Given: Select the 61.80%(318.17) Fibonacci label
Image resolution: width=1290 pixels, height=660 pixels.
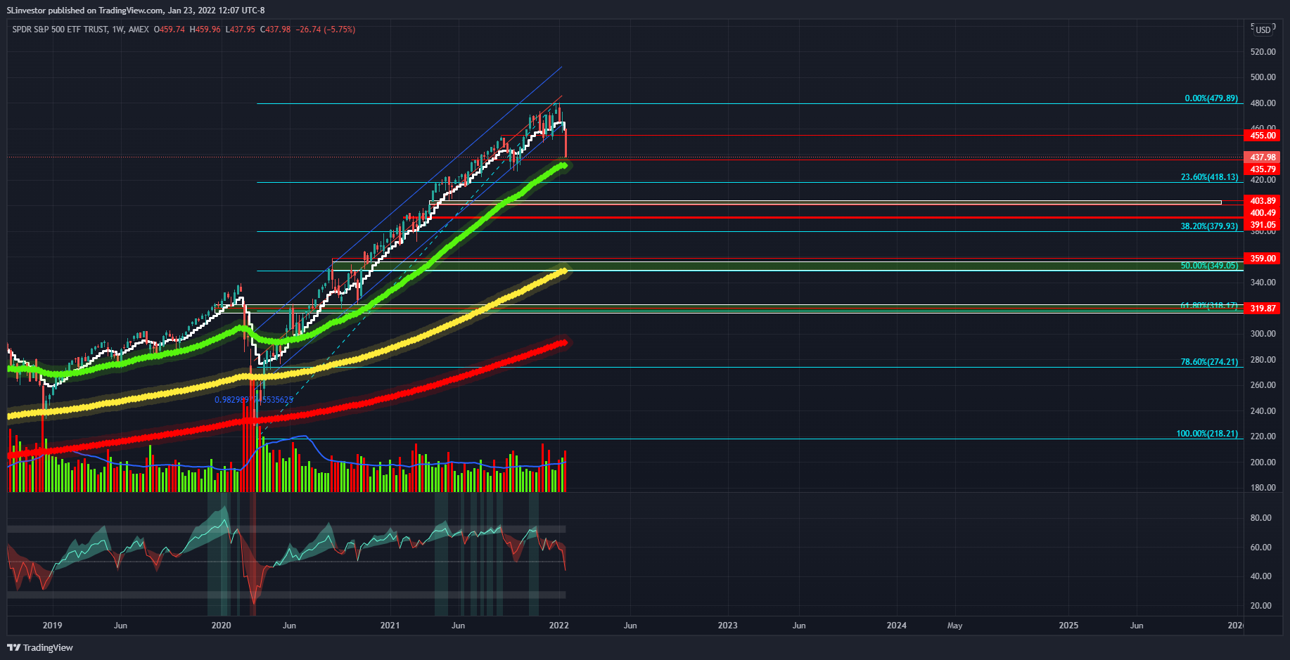Looking at the screenshot, I should pos(1209,306).
